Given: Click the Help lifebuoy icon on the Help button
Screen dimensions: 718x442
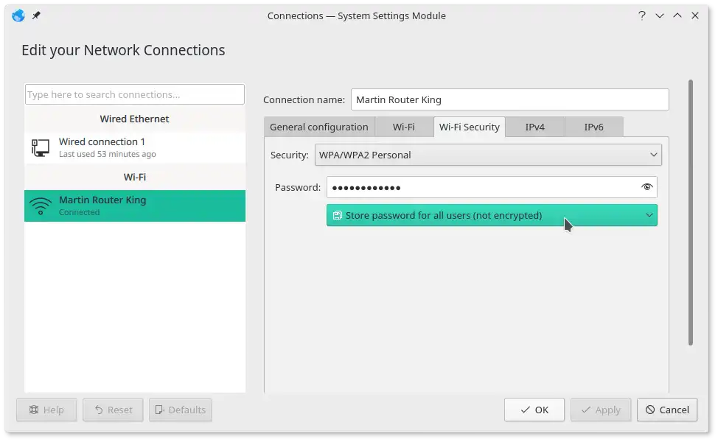Looking at the screenshot, I should point(32,410).
